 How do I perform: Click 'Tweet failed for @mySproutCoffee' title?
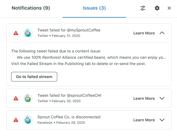coord(69,30)
